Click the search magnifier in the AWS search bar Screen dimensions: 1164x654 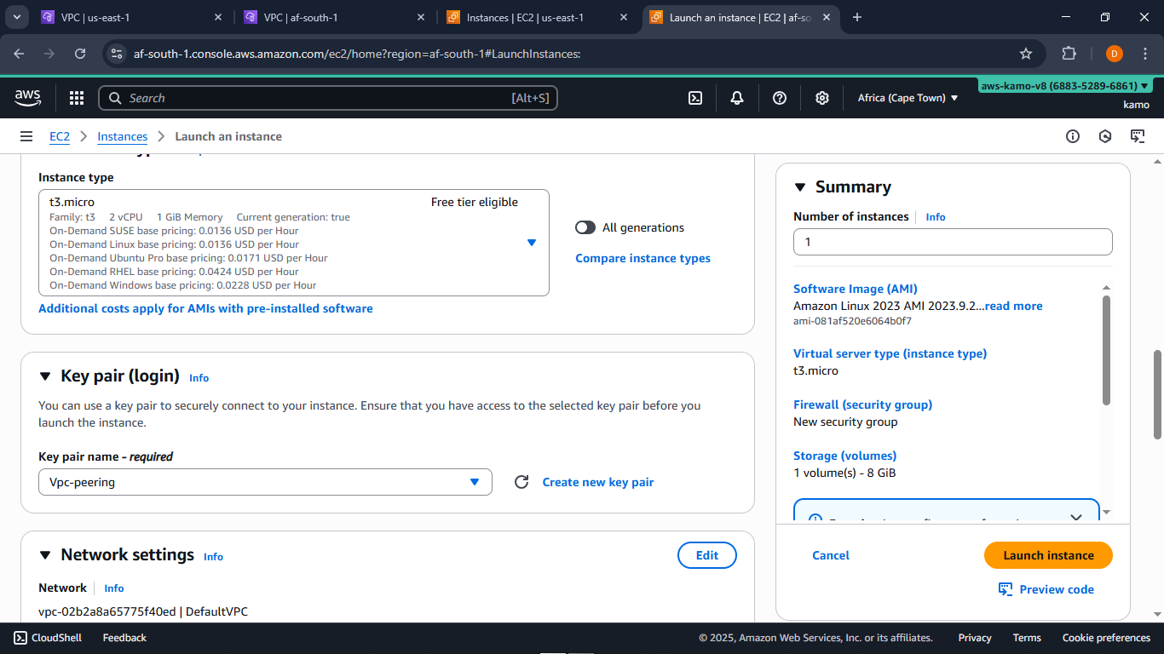[115, 97]
